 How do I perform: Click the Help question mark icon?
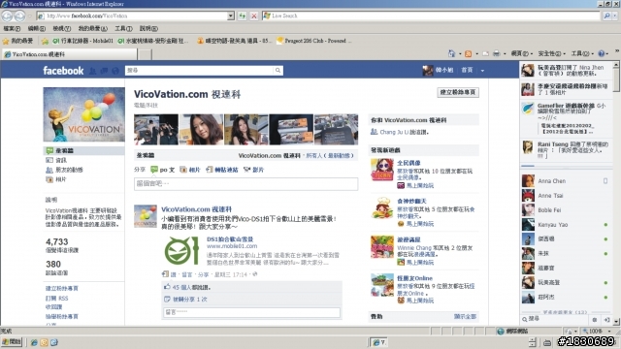(602, 53)
